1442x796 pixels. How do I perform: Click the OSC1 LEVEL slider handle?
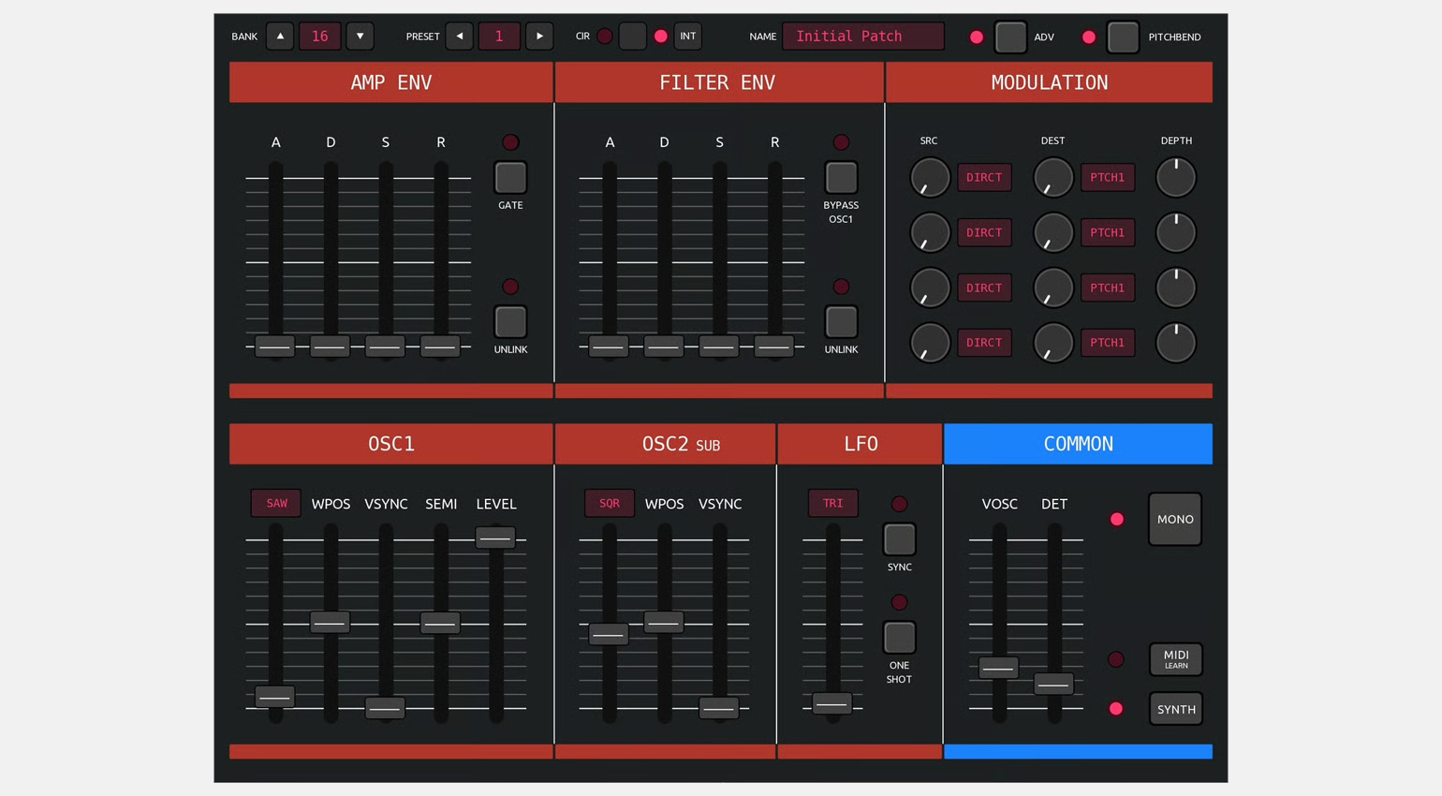point(495,538)
